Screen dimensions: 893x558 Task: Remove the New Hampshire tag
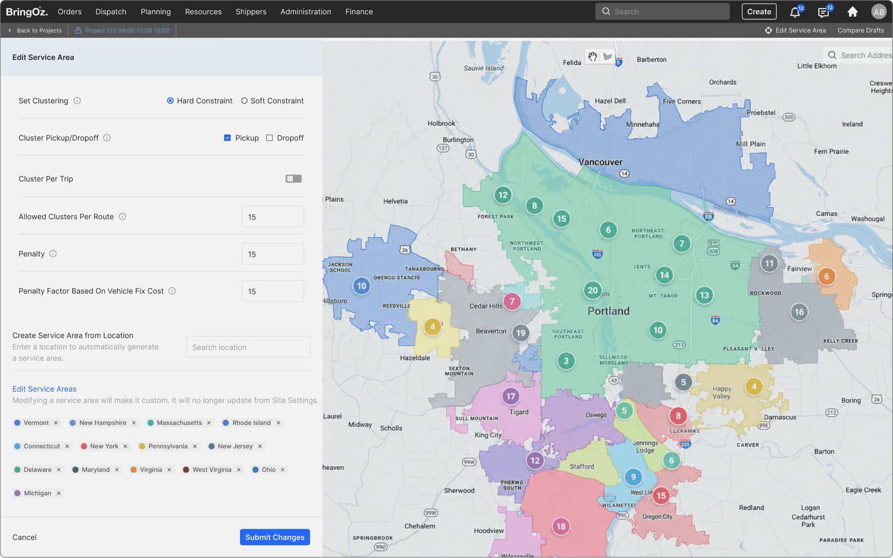pos(134,423)
